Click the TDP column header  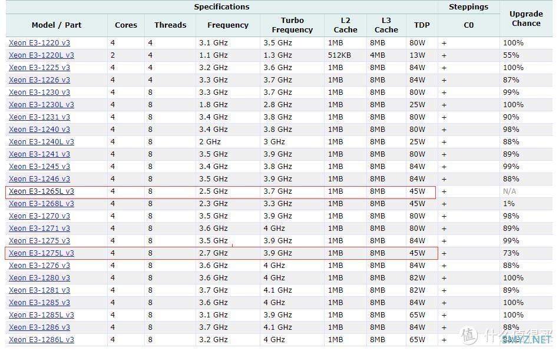coord(422,25)
